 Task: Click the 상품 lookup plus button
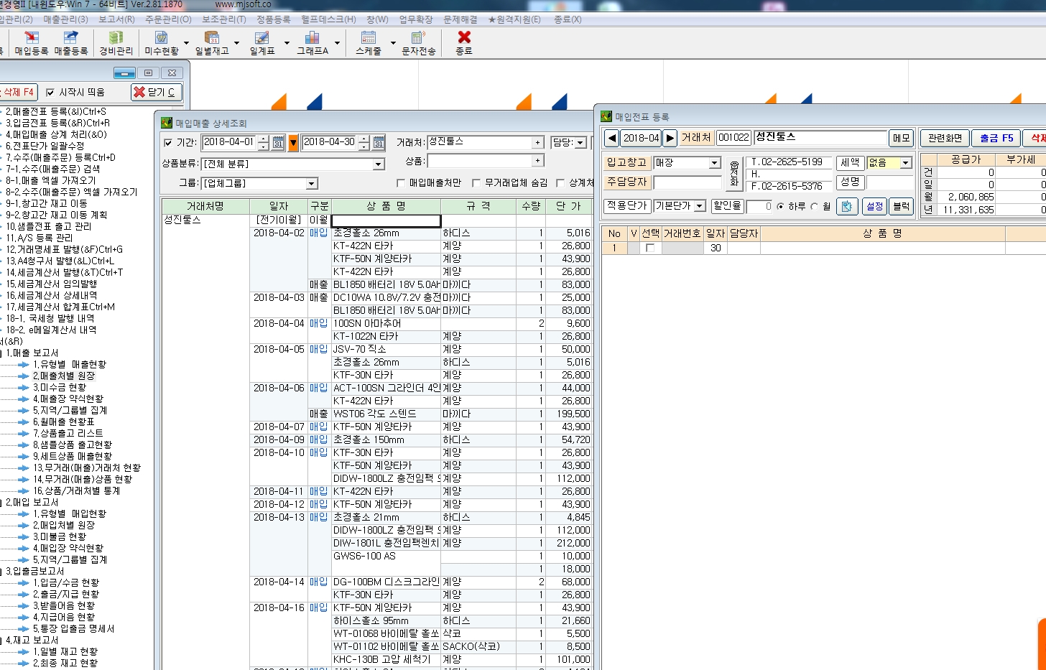[537, 161]
